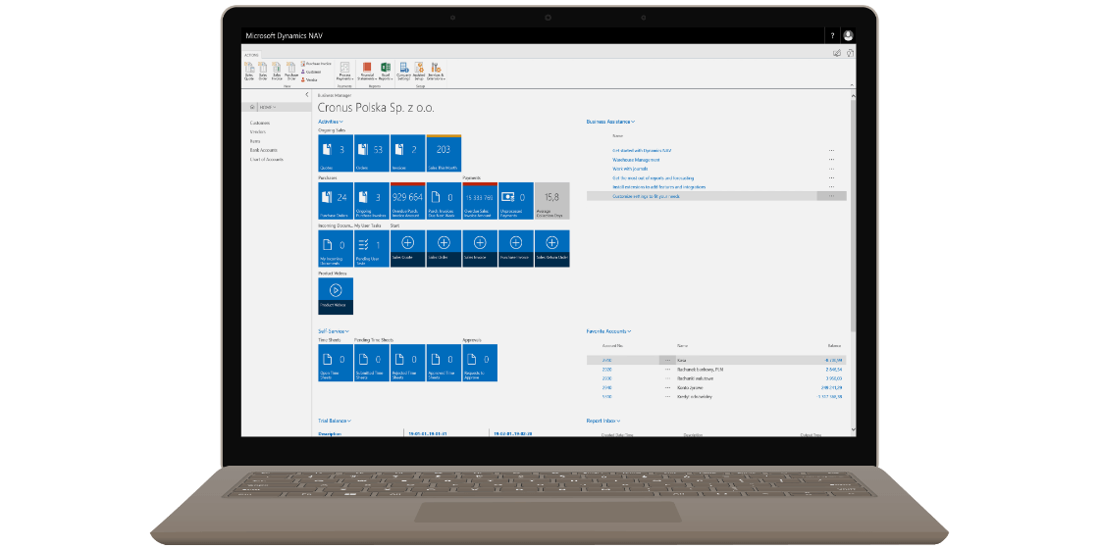Expand the Trial Balance section header
The image size is (1099, 549).
tap(335, 421)
